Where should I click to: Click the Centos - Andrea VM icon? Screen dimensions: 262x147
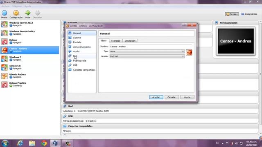(x=5, y=50)
